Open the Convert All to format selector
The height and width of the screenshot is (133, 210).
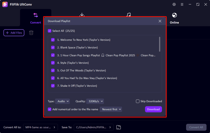(40, 127)
